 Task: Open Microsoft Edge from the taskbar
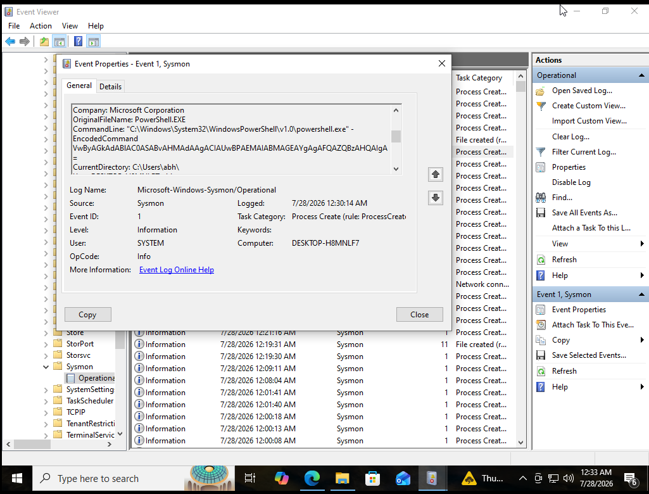(312, 478)
